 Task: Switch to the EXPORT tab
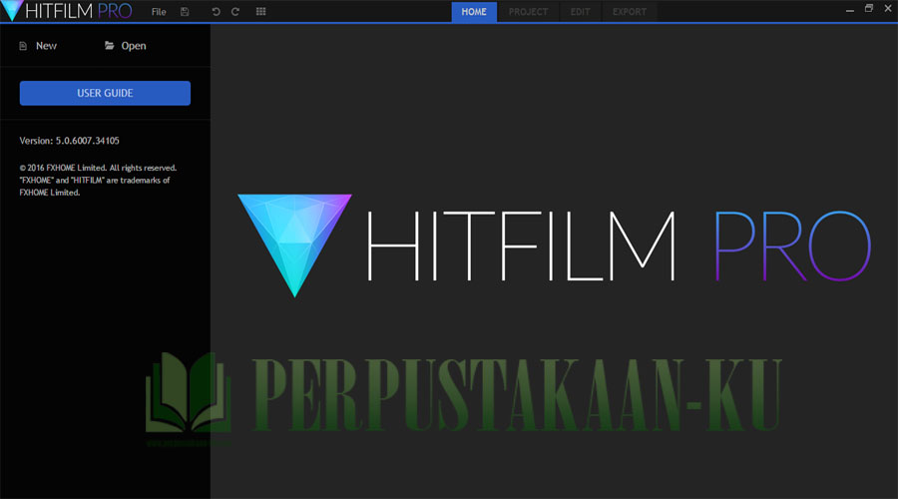pos(629,11)
